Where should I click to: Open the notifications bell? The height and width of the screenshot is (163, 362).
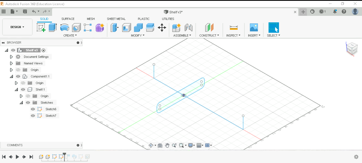tap(335, 11)
